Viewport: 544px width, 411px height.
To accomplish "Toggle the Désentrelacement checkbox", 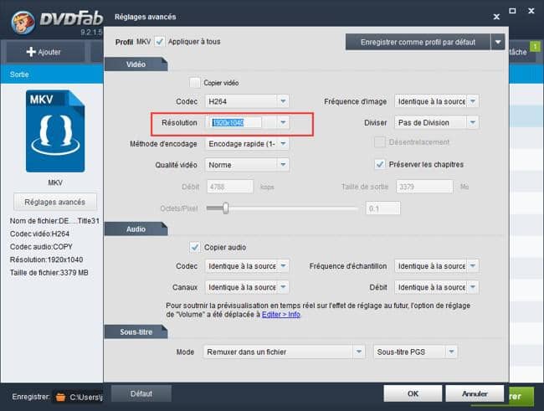I will (x=380, y=142).
